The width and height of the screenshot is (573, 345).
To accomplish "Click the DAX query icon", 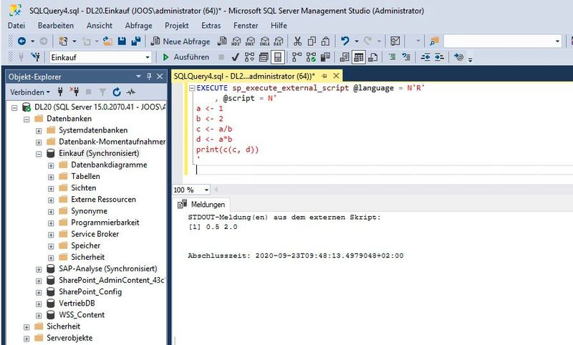I will tap(279, 42).
